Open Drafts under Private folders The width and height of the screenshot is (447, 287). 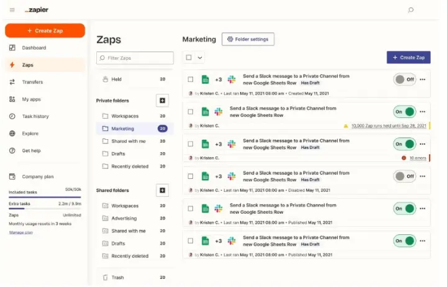(x=135, y=153)
